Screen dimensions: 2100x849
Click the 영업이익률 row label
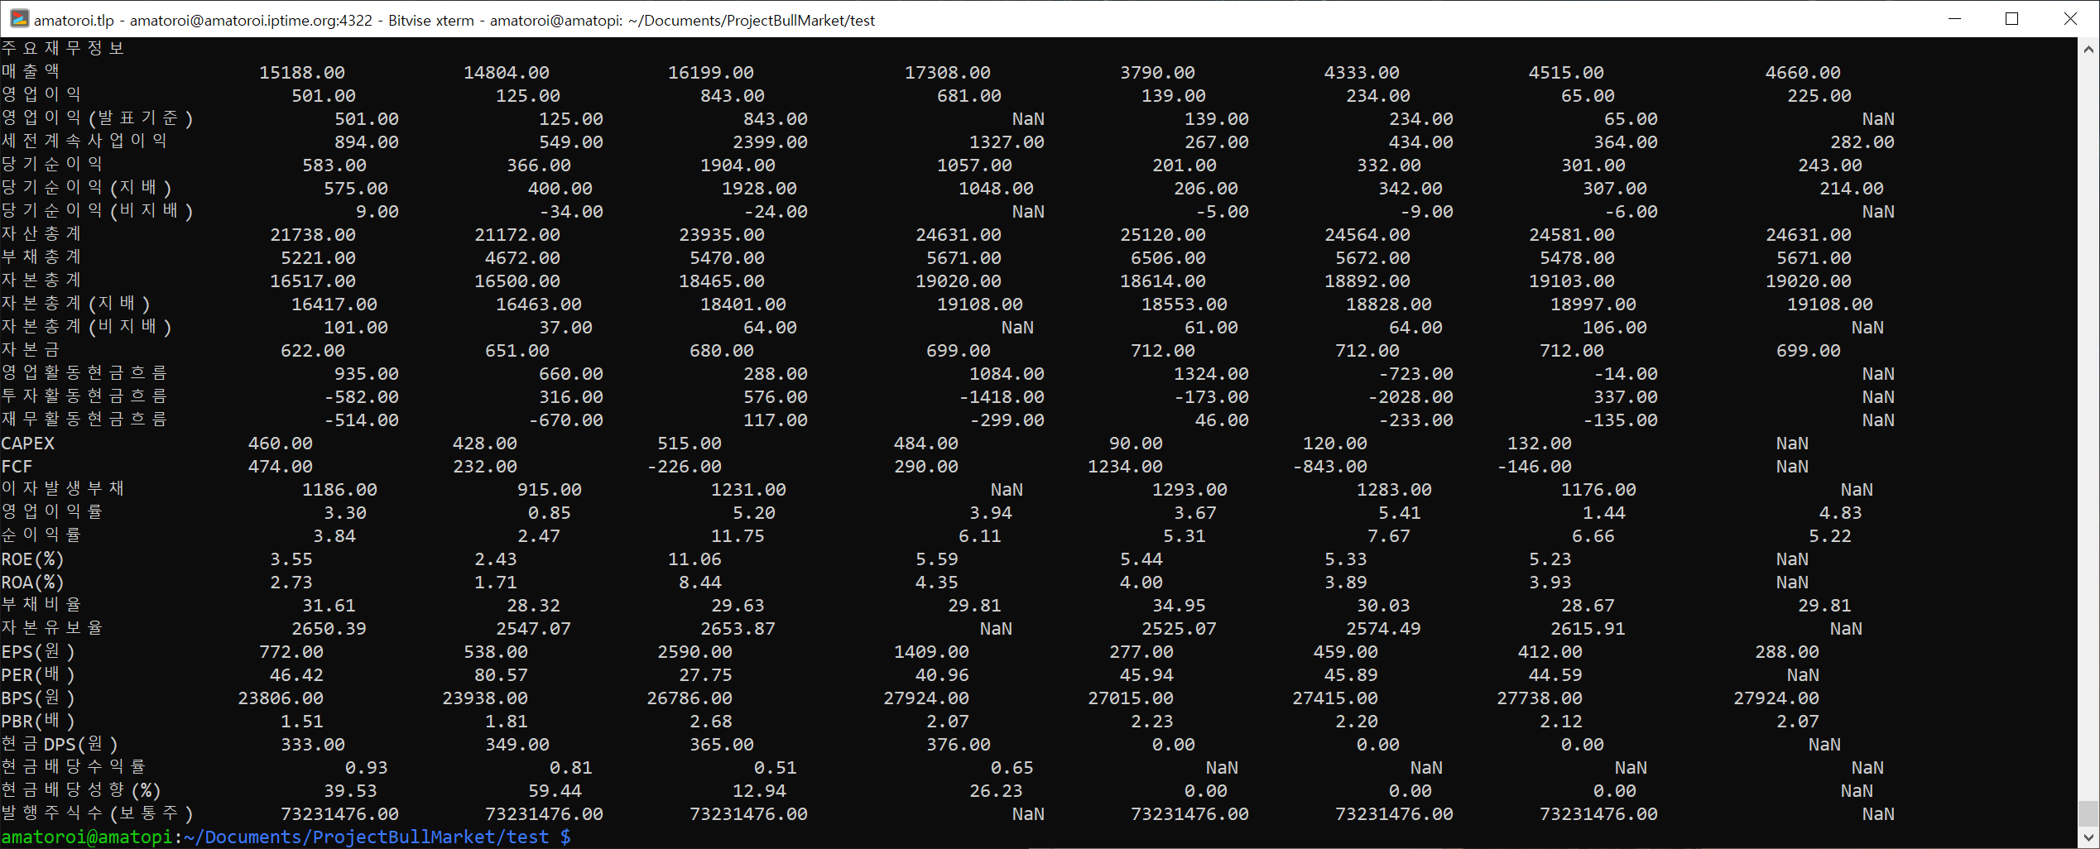(51, 512)
